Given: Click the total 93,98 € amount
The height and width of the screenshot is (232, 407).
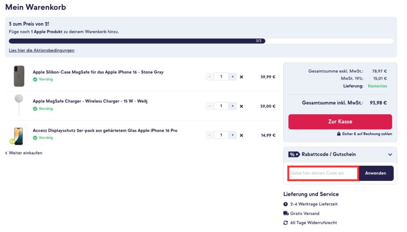Looking at the screenshot, I should [378, 103].
